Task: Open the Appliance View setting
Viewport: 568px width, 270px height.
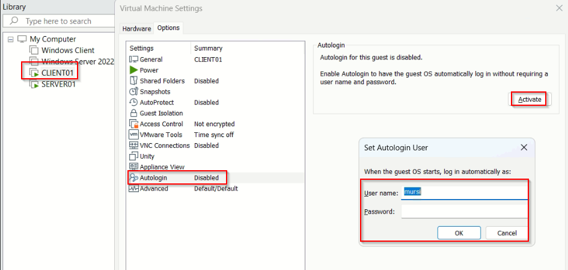Action: click(x=216, y=167)
